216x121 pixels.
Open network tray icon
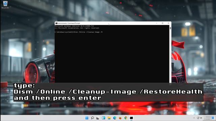198,118
